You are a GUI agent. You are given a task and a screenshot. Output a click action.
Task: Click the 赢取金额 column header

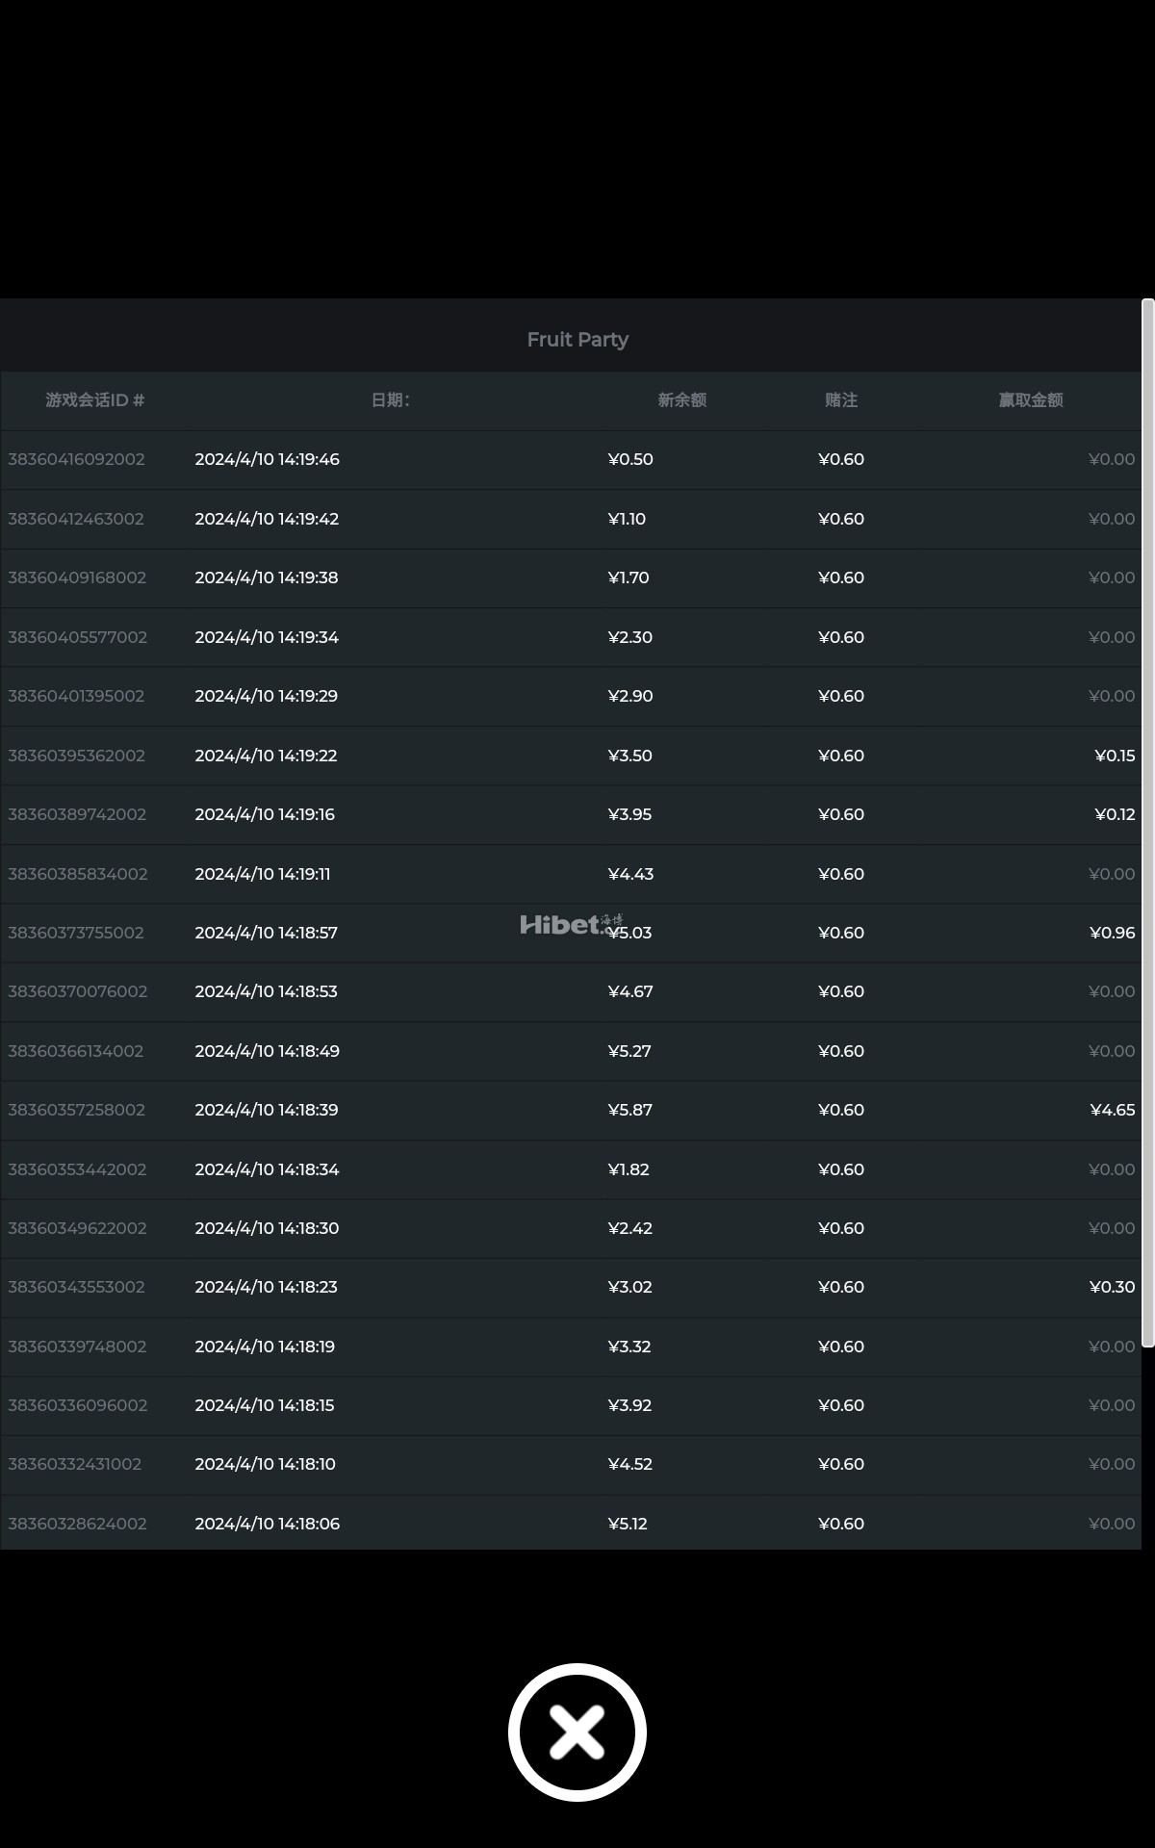(x=1031, y=400)
